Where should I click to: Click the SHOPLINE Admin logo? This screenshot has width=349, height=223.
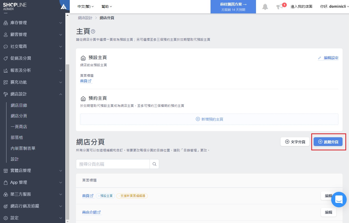click(15, 6)
